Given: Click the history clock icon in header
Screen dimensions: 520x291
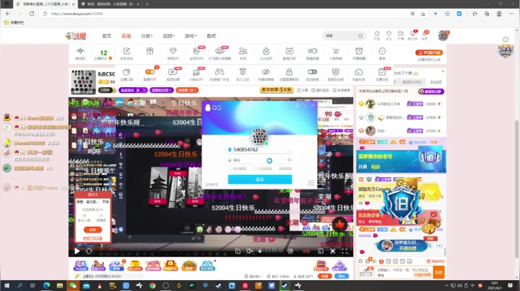Looking at the screenshot, I should click(377, 34).
